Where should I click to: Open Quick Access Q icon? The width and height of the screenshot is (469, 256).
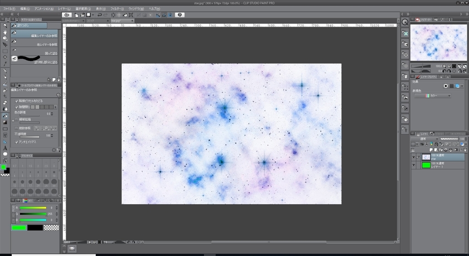[x=405, y=22]
